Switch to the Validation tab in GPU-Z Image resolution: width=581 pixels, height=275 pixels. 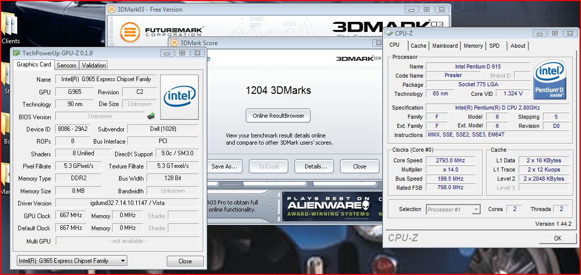[94, 65]
